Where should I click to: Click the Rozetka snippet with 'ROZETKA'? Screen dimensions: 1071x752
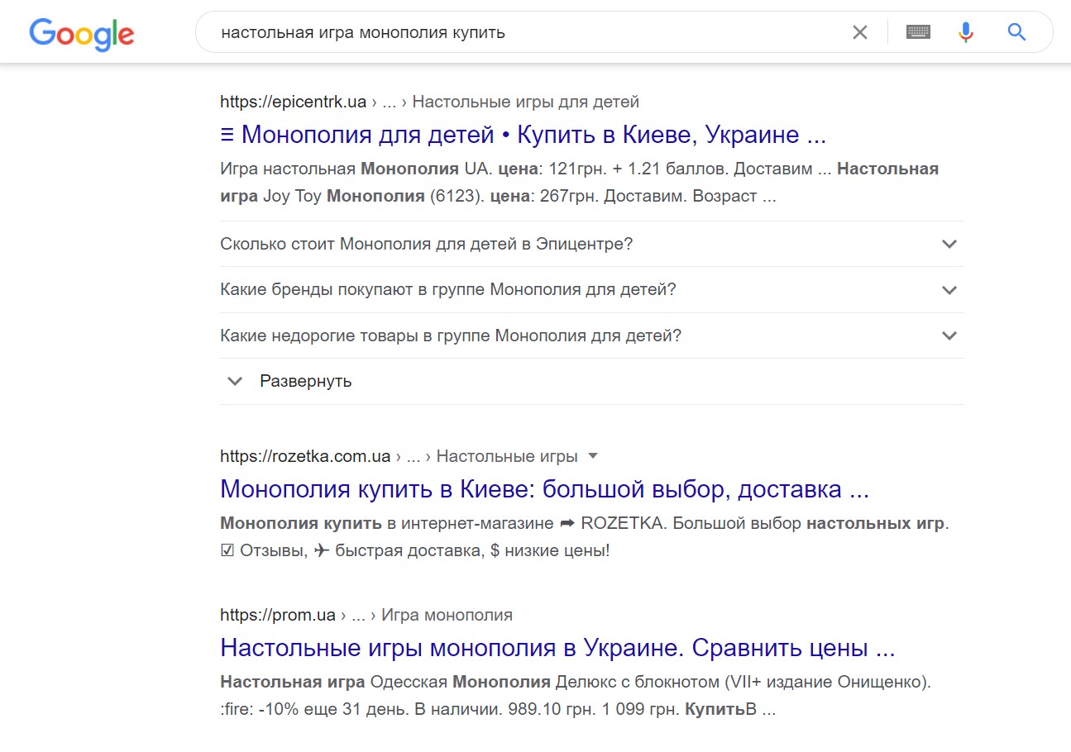(586, 535)
